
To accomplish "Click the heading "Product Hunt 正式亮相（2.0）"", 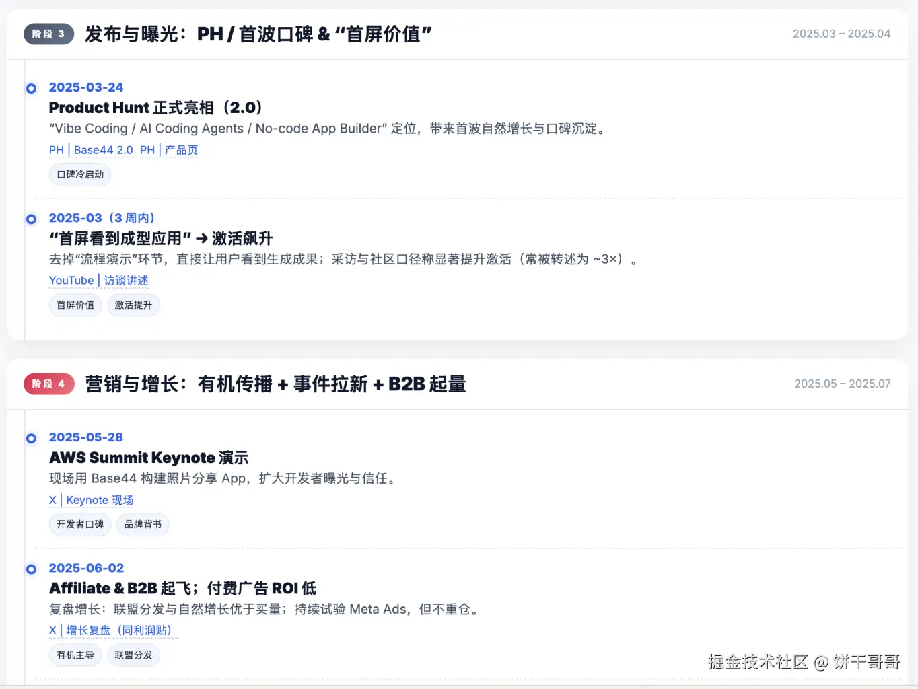I will (x=156, y=108).
